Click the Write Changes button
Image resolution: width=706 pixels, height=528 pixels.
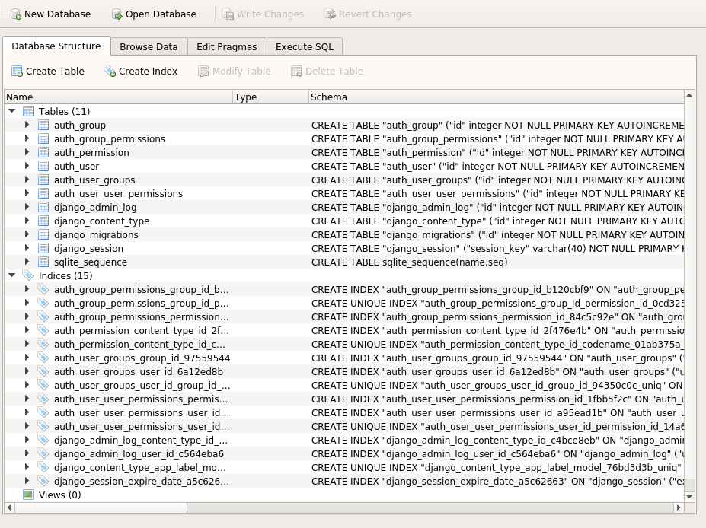263,14
